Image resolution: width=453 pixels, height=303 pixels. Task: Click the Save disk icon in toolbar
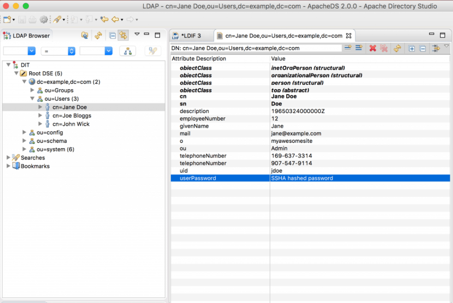pos(22,19)
